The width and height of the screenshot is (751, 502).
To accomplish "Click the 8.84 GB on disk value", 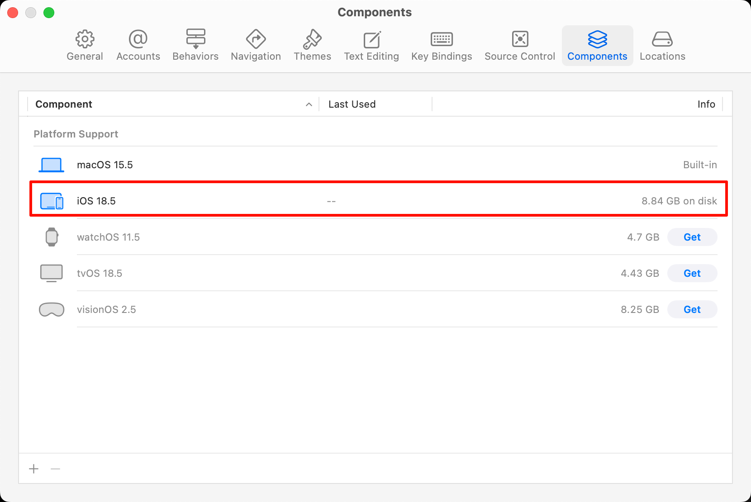I will pos(679,201).
